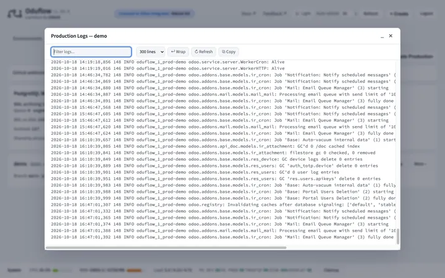Select the GC'd 0 user log entries line
This screenshot has width=445, height=278.
point(195,172)
